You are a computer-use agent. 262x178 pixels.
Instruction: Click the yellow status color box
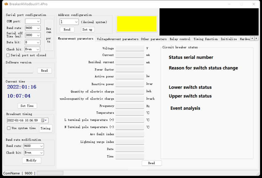137,24
